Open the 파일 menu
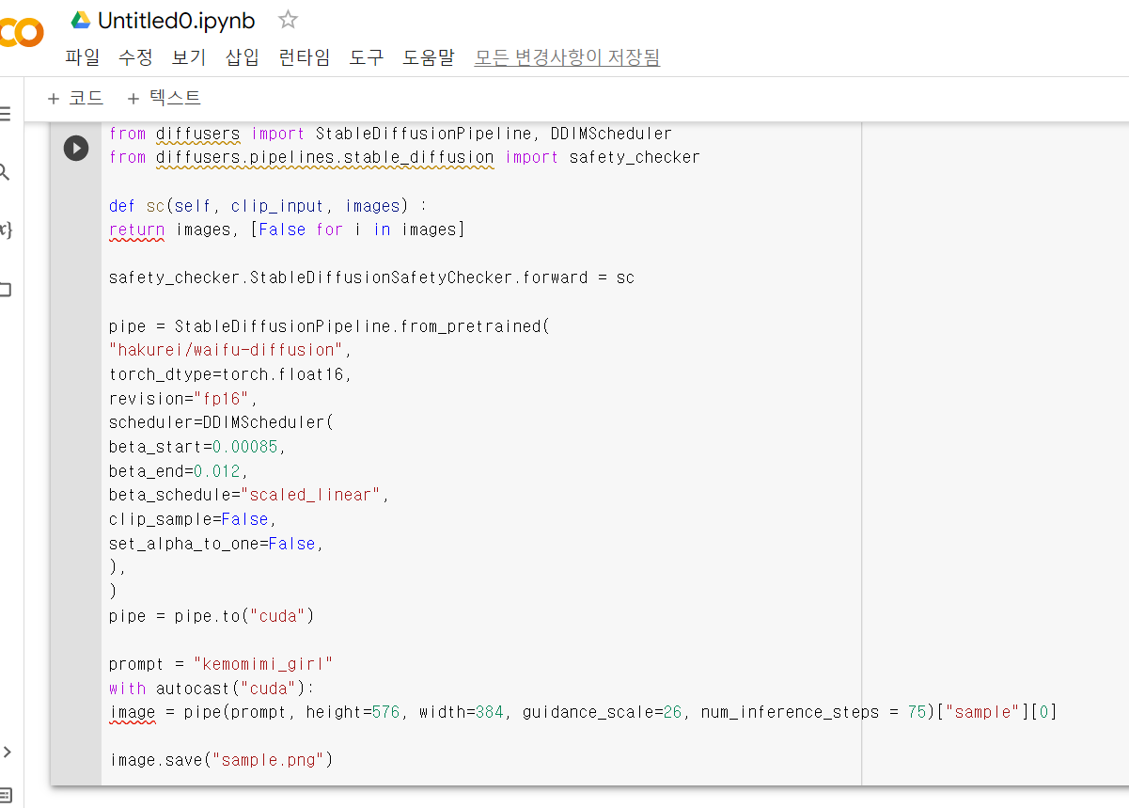 click(x=82, y=57)
